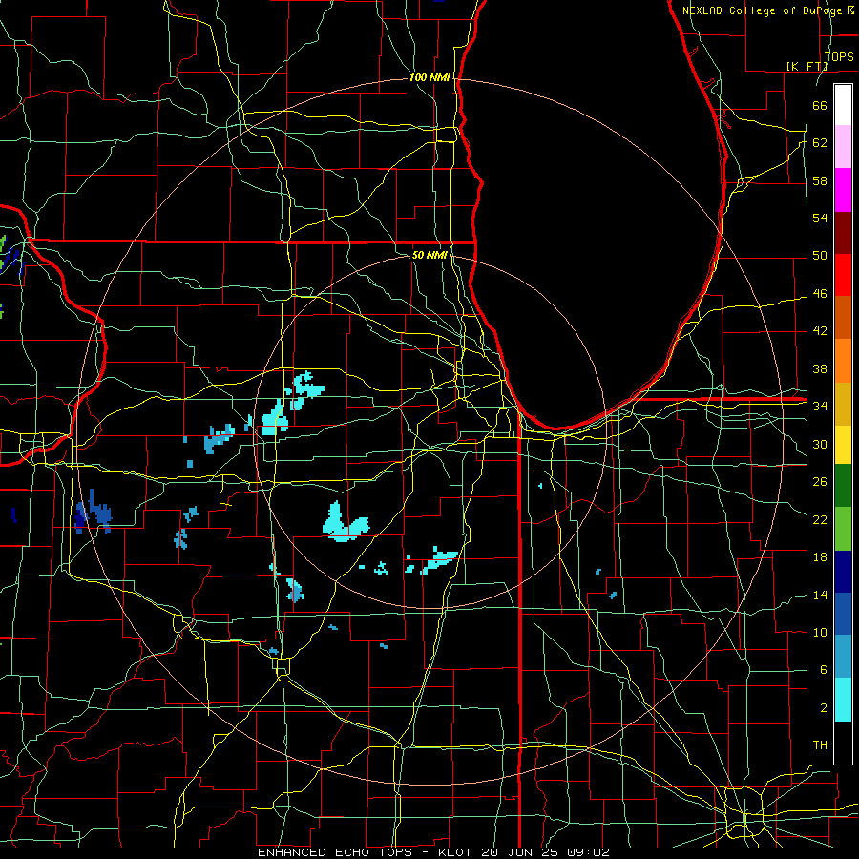Click the 'TOPS' legend heading
The height and width of the screenshot is (859, 859).
(839, 56)
